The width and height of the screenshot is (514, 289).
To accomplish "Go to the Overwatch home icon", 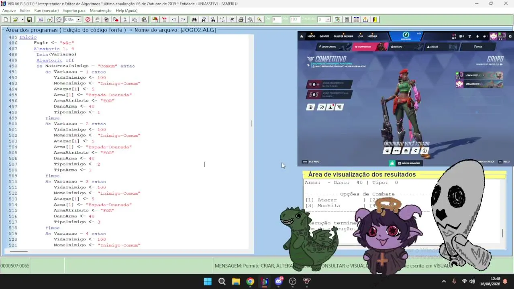I will 302,36.
